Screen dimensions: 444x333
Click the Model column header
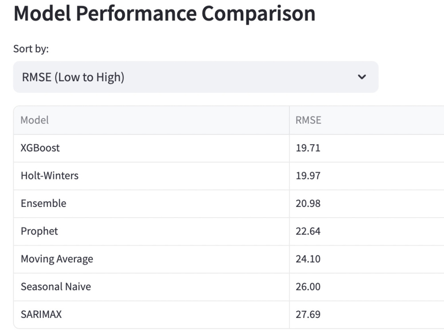tap(151, 120)
